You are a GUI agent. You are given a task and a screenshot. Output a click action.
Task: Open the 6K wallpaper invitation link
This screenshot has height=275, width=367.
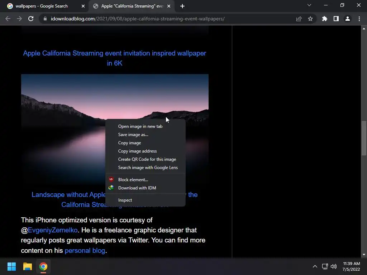(114, 58)
